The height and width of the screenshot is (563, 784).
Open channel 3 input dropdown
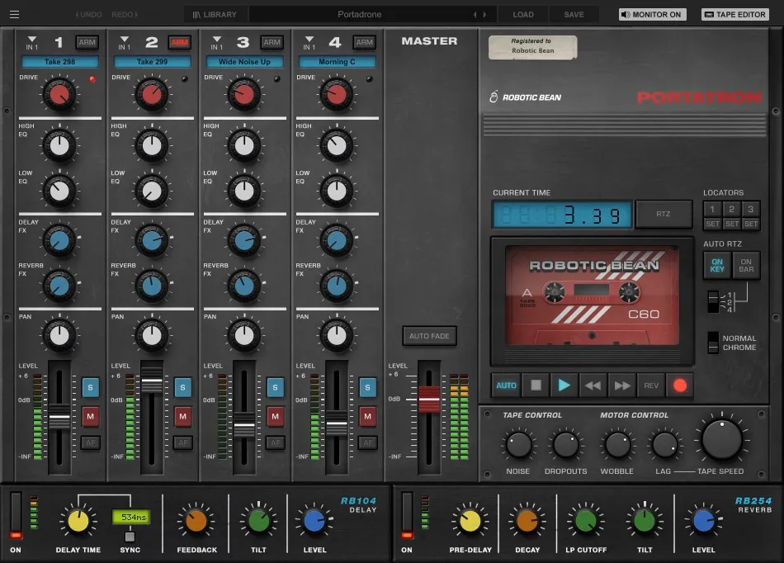(x=217, y=42)
